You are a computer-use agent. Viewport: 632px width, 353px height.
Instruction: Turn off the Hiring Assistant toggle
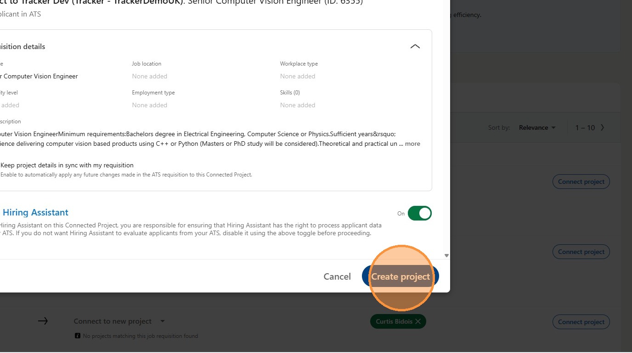(419, 213)
